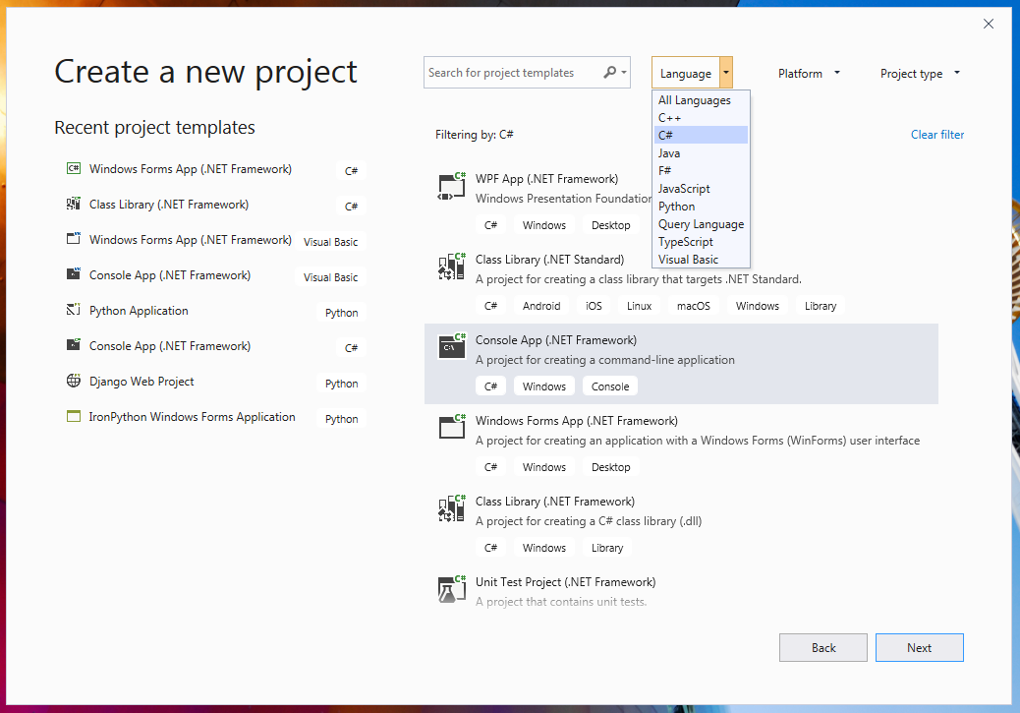Image resolution: width=1020 pixels, height=713 pixels.
Task: Click the Unit Test Project flask icon
Action: pyautogui.click(x=452, y=589)
